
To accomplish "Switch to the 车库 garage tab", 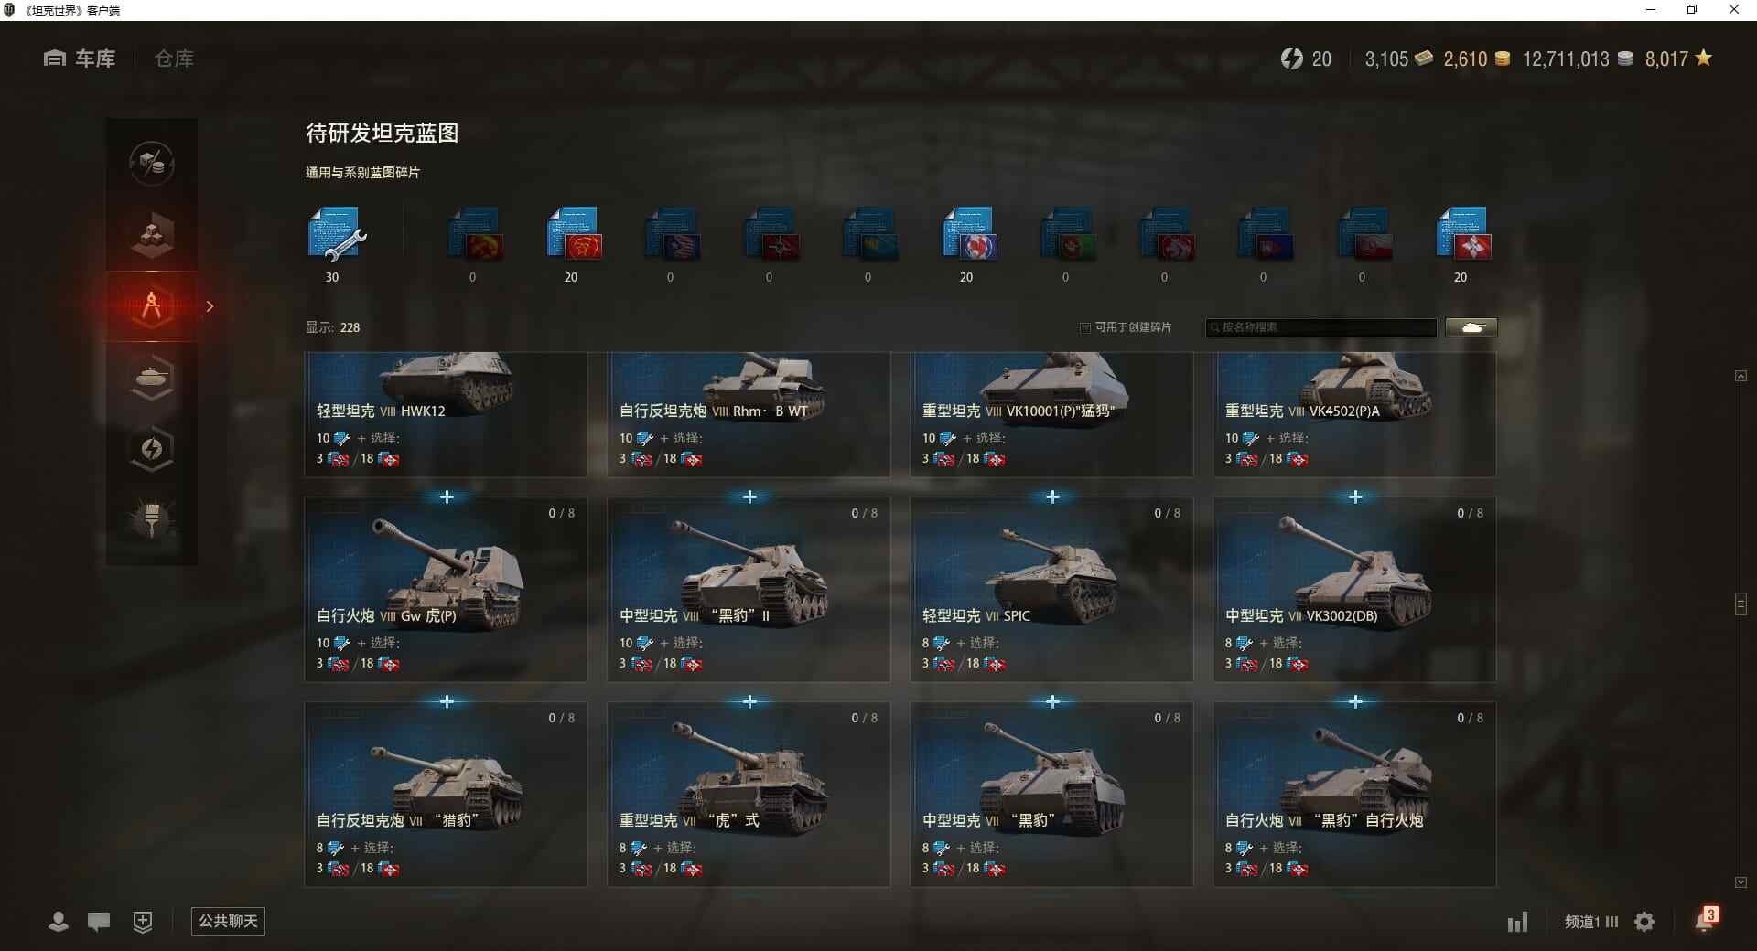I will (80, 59).
